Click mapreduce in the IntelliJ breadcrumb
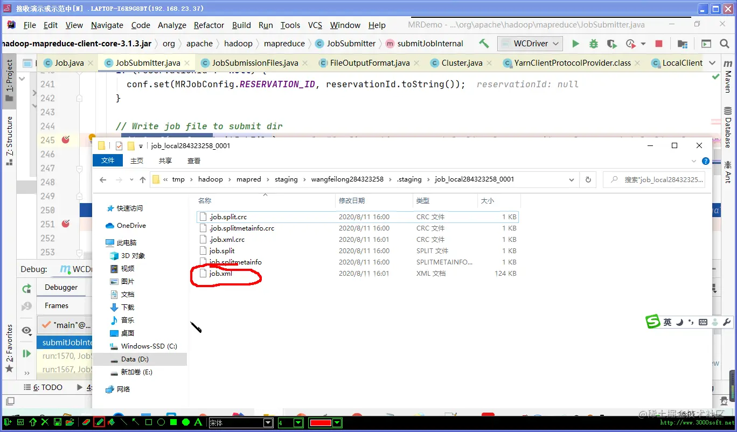 pos(284,44)
